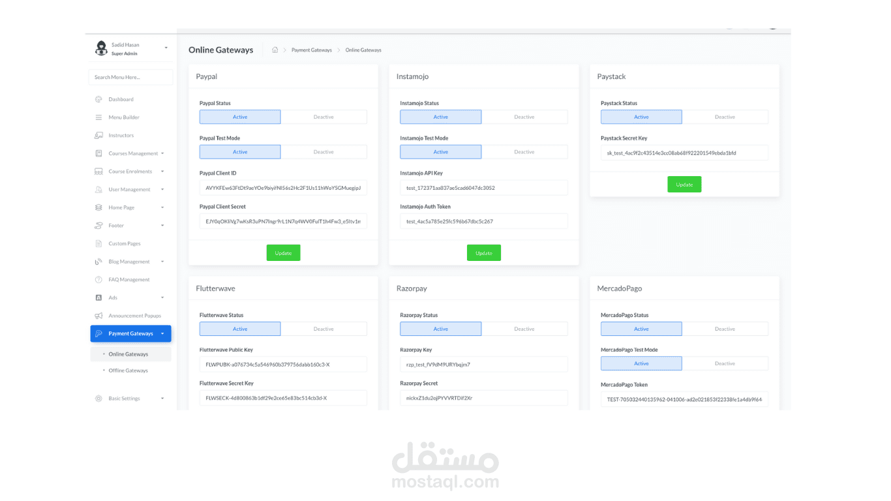Expand User Management submenu arrow

(162, 189)
